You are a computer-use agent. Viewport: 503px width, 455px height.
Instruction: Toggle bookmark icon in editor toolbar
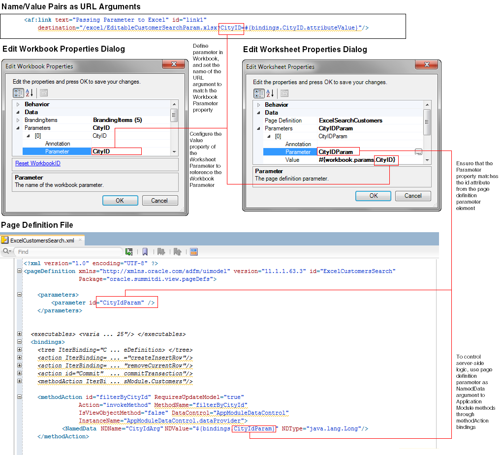pos(145,252)
